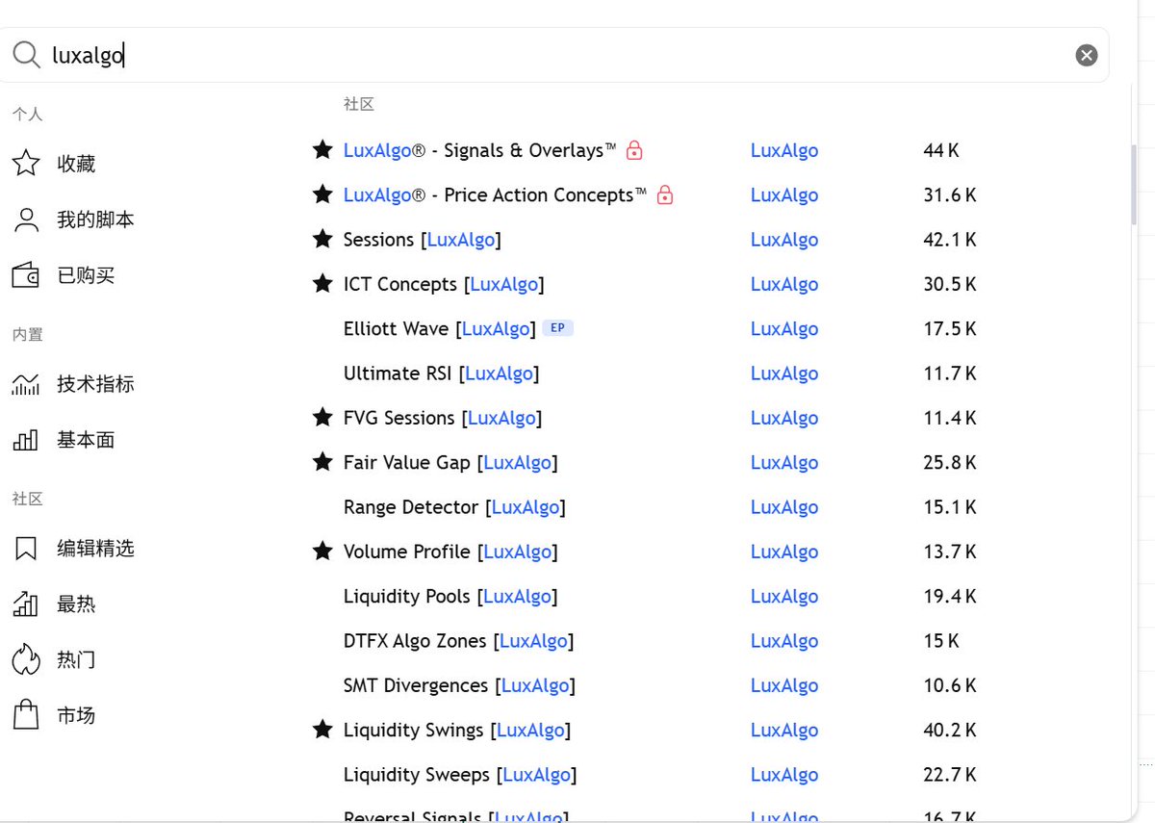Remove ICT Concepts from favorites via star
This screenshot has height=823, width=1155.
pyautogui.click(x=322, y=283)
